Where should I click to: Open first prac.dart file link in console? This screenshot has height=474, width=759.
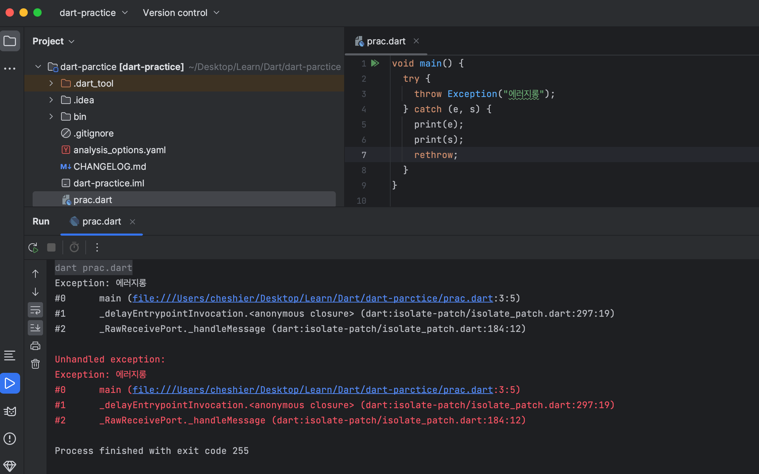click(x=312, y=298)
